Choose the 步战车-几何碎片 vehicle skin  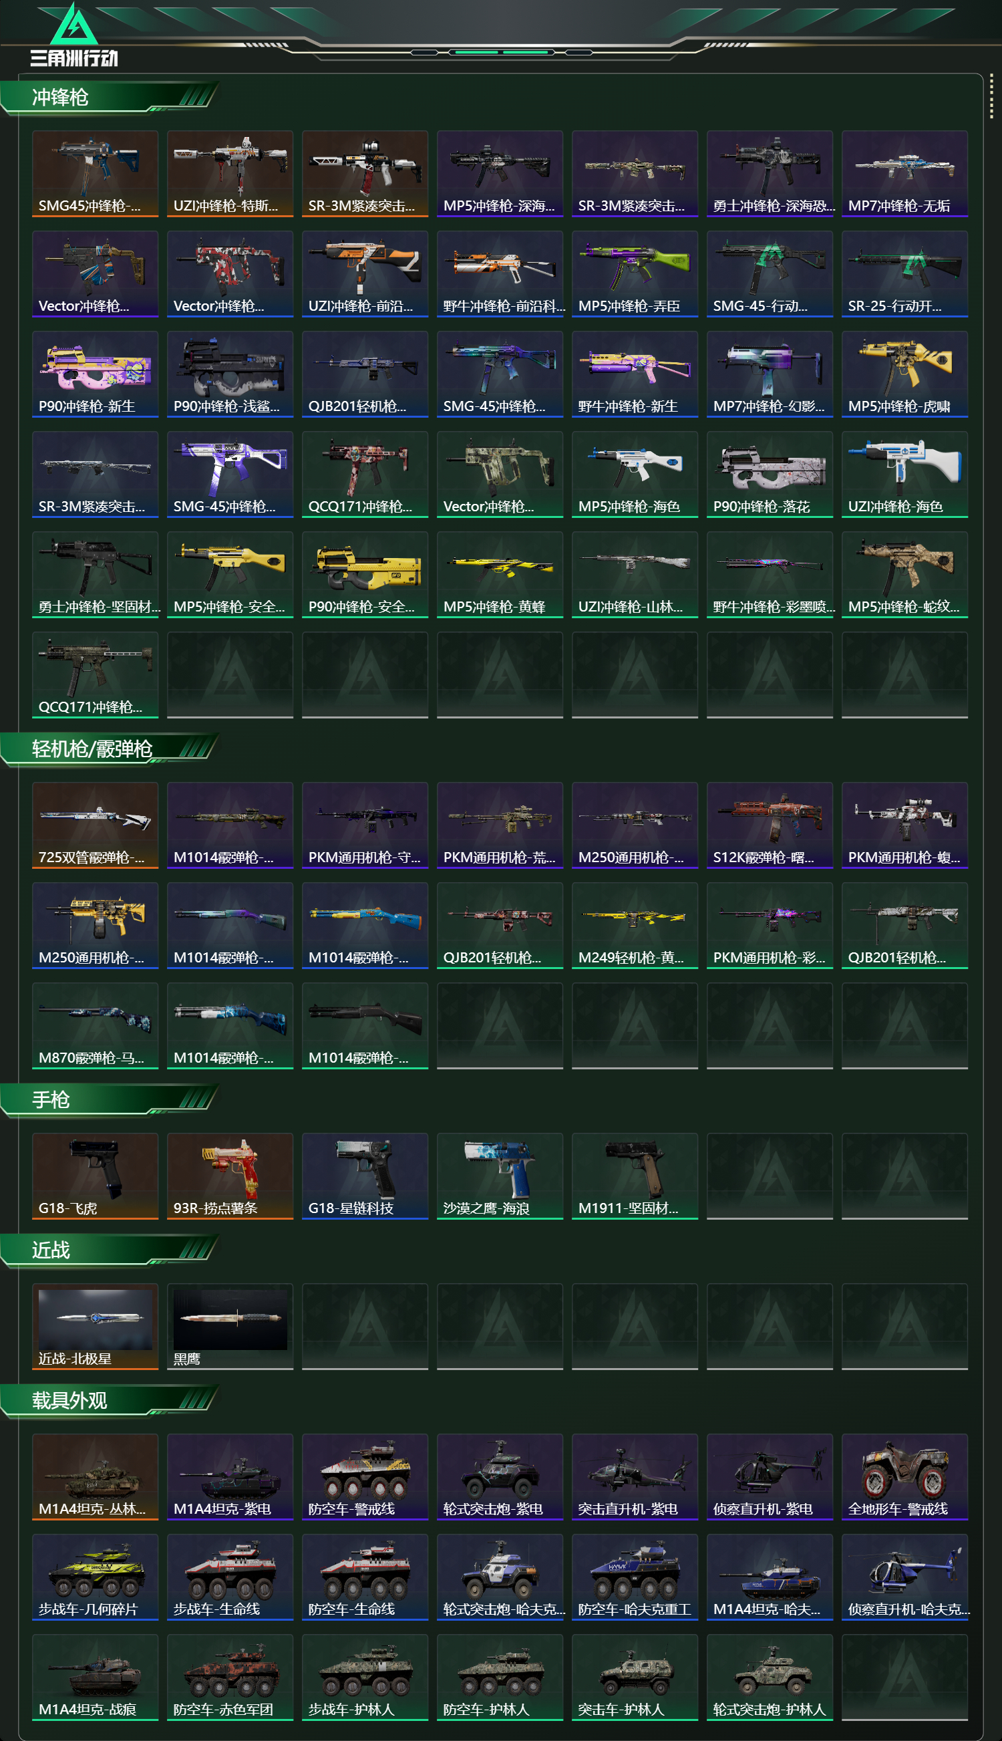coord(95,1577)
